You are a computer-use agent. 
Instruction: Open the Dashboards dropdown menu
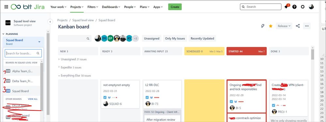(x=111, y=7)
